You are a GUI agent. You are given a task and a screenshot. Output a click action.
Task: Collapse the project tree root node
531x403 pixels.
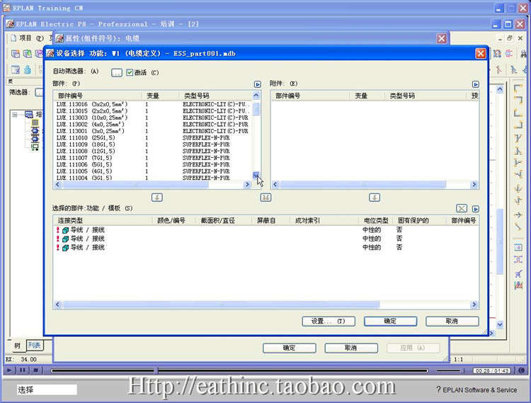(x=15, y=115)
